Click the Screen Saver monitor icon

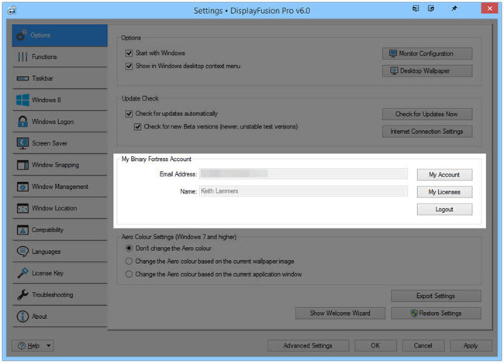point(22,143)
